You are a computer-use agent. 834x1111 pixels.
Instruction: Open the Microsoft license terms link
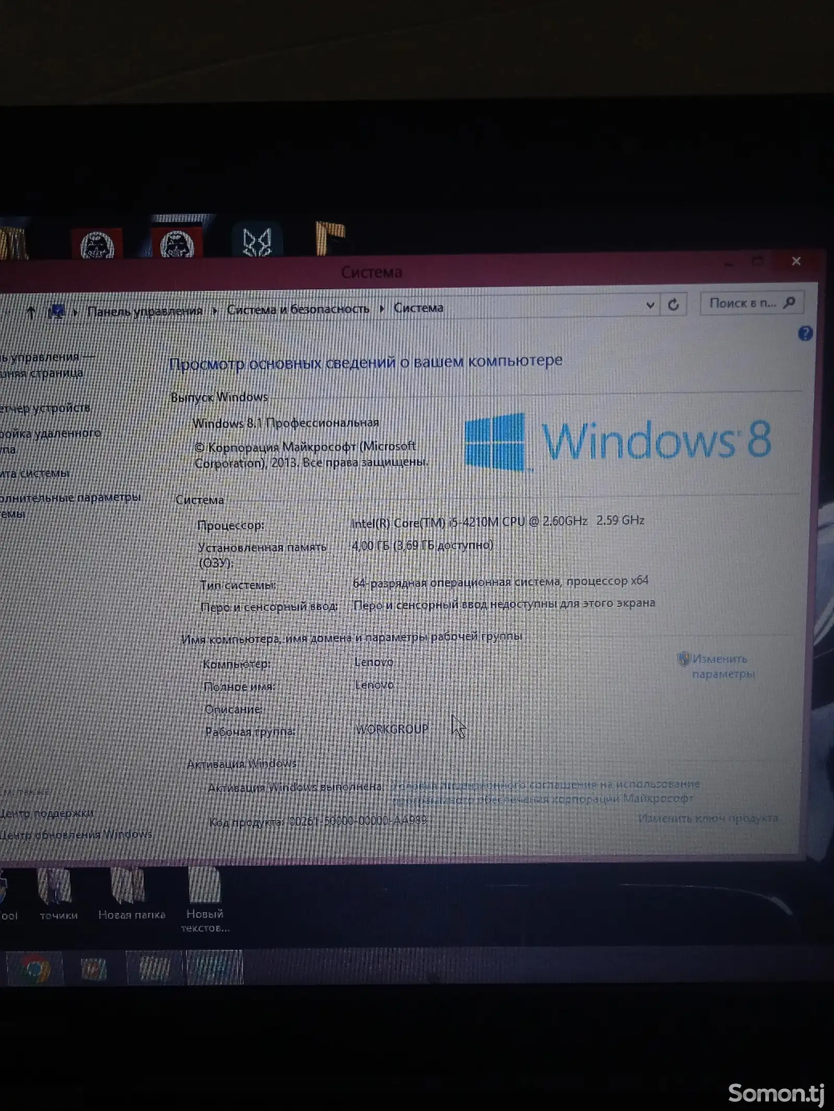pyautogui.click(x=545, y=791)
